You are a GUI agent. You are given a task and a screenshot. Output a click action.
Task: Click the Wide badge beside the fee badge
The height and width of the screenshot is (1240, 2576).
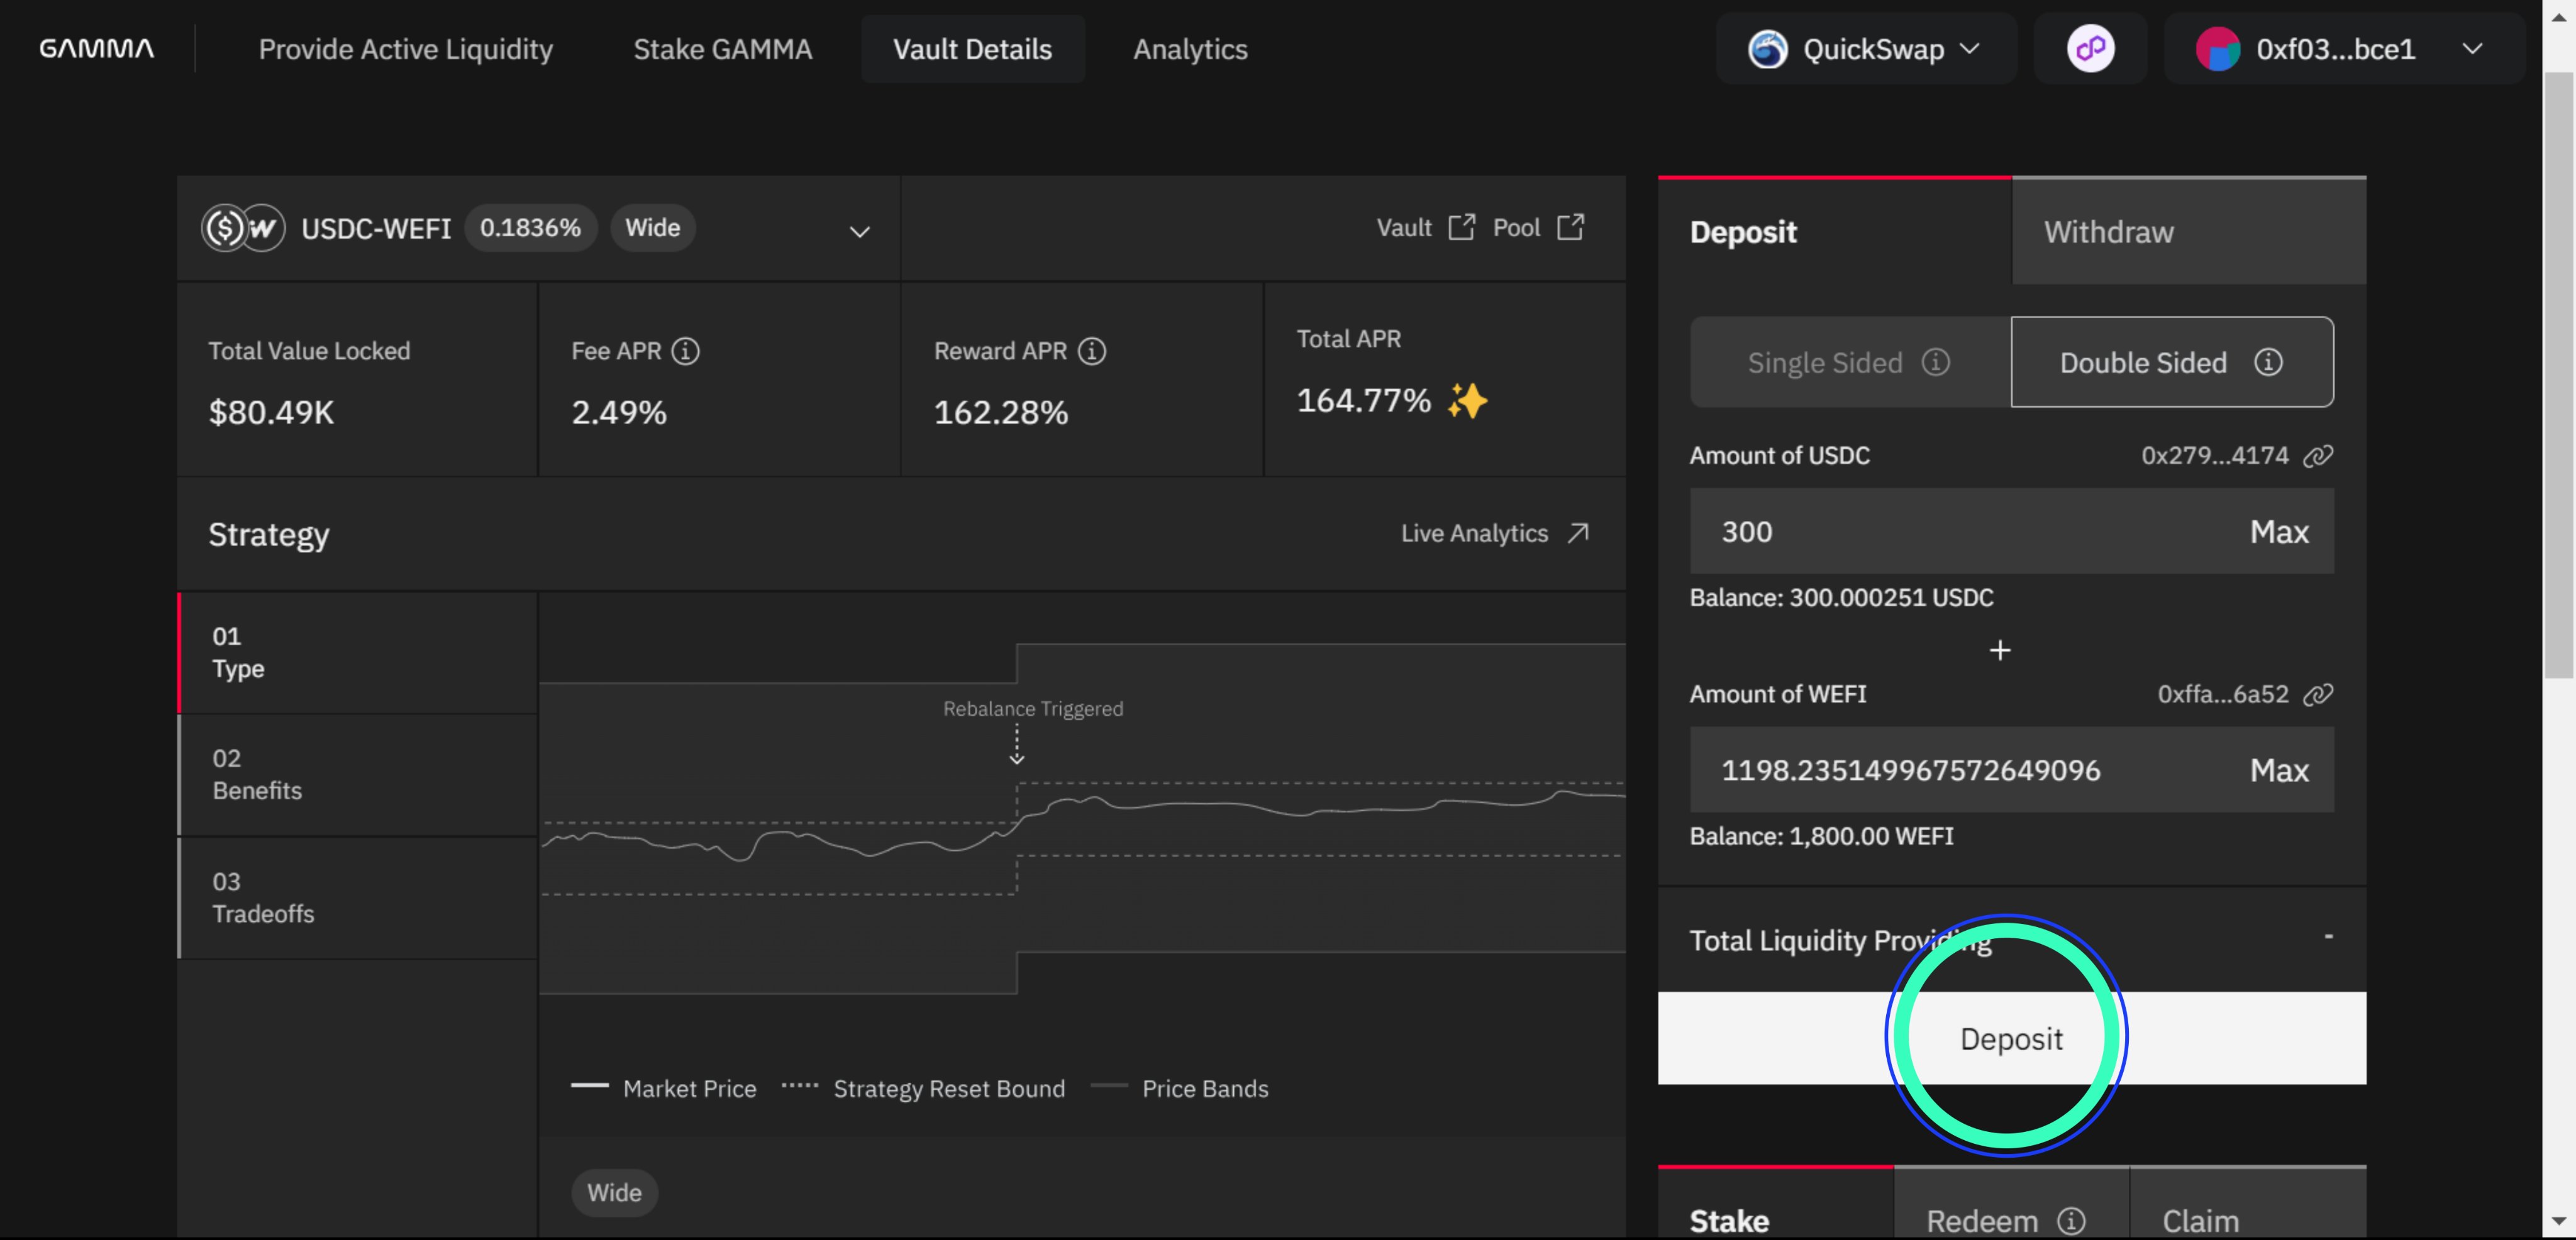[652, 228]
